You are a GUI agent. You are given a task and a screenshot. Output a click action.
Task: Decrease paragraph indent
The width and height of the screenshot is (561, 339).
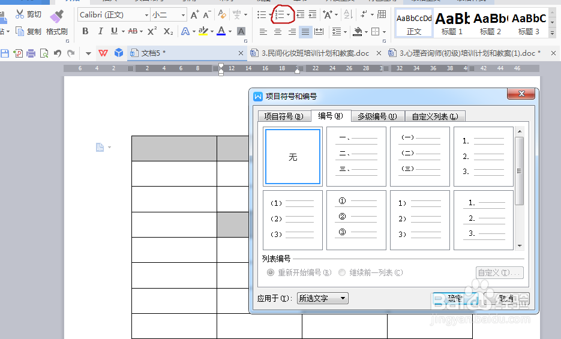301,14
